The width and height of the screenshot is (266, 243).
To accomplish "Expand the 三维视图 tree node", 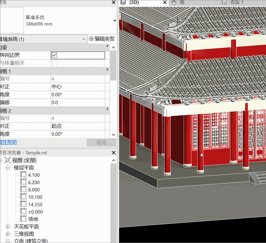I will 7,234.
